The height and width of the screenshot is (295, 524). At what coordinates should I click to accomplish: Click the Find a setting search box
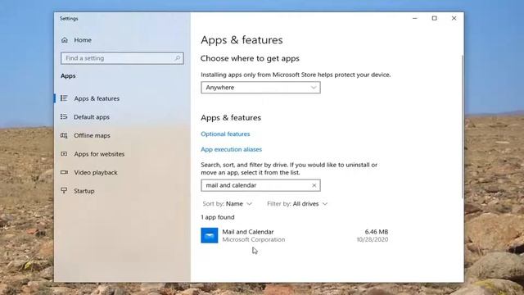pos(122,58)
